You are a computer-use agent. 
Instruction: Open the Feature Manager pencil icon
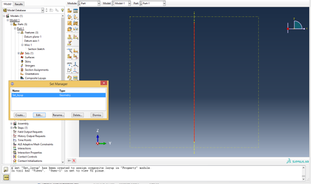69,43
